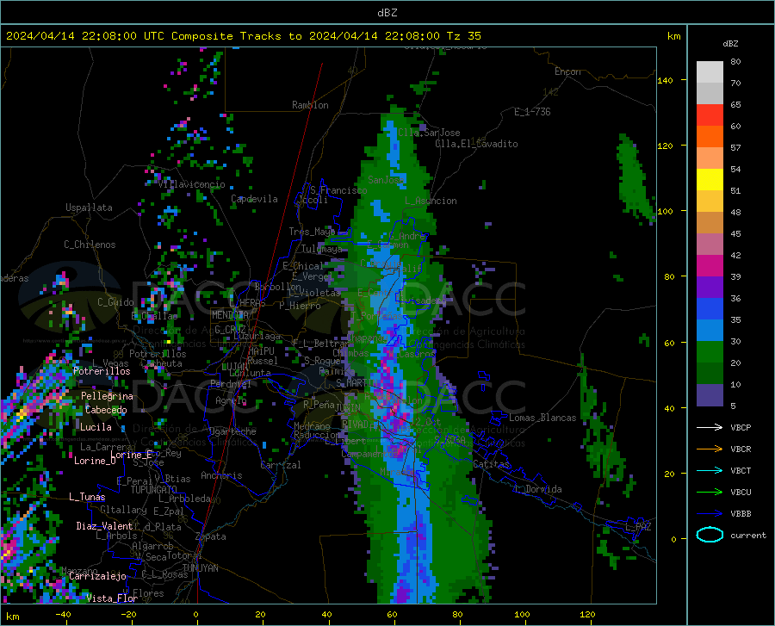Click the light blue 35 dBZ swatch
This screenshot has width=775, height=626.
[x=710, y=331]
